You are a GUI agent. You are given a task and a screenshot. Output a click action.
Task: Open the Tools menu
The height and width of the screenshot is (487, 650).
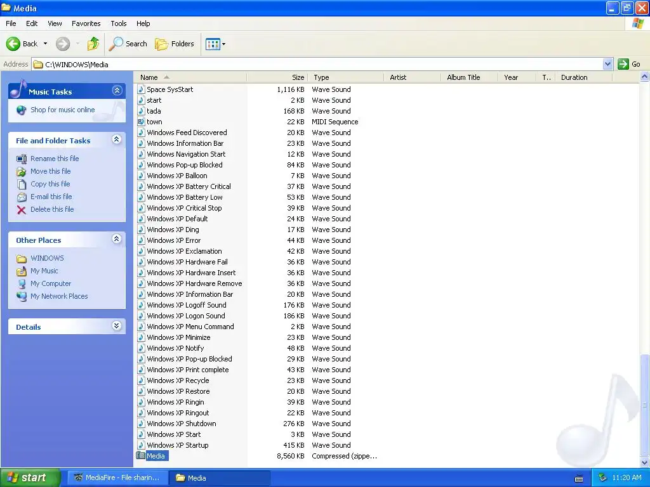[x=119, y=23]
